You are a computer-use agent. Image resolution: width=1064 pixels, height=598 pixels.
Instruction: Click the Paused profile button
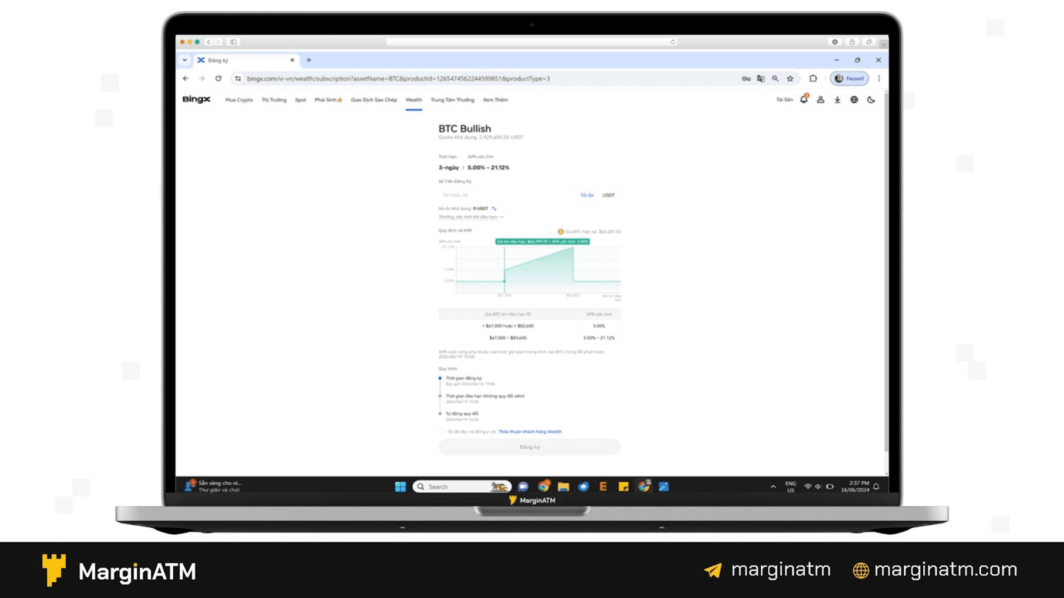850,78
